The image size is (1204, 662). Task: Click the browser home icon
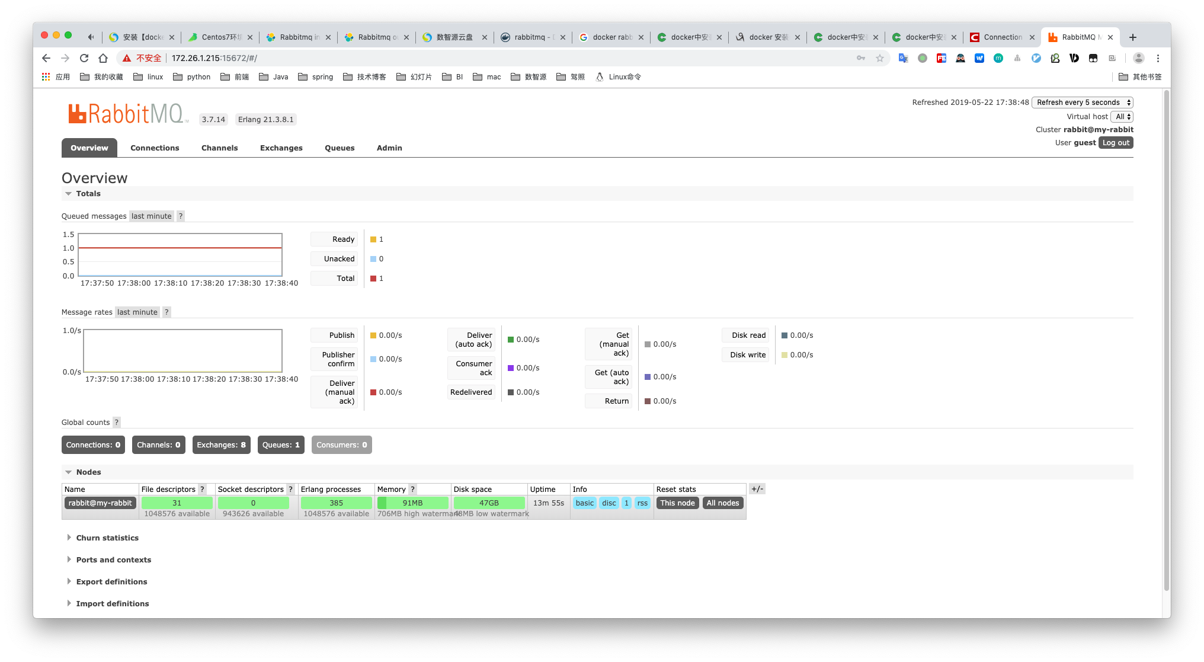103,58
